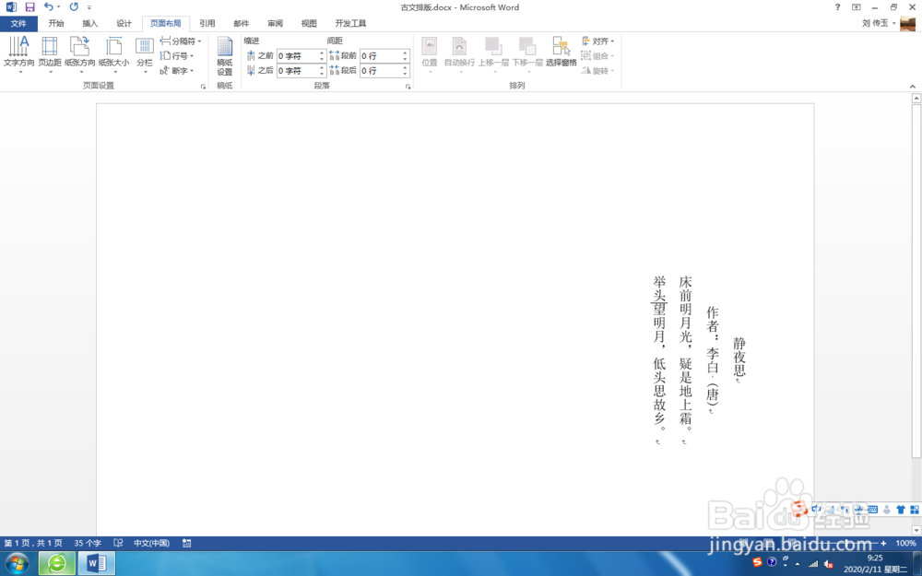Open the 分栏 columns tool
The height and width of the screenshot is (576, 922).
pos(145,54)
